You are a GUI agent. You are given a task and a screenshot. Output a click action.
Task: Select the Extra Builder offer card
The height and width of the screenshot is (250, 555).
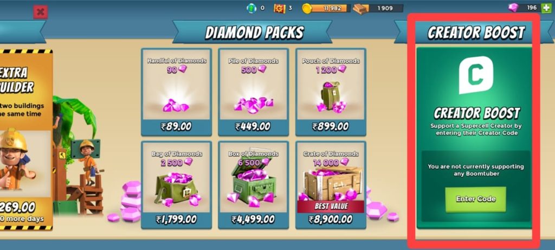(x=26, y=140)
